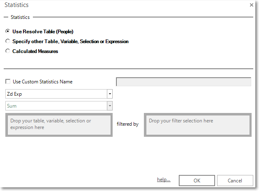This screenshot has width=259, height=191.
Task: Click the custom statistics name text field
Action: point(183,82)
